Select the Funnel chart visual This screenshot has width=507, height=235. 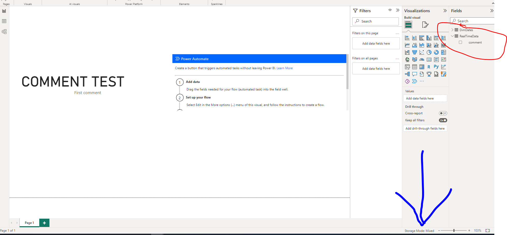pos(415,52)
